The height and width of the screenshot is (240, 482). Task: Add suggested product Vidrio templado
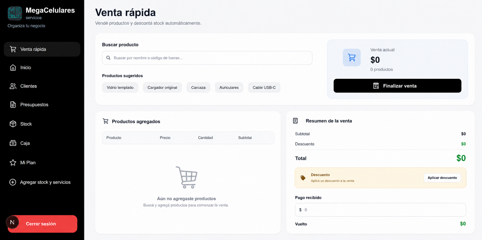[x=120, y=87]
